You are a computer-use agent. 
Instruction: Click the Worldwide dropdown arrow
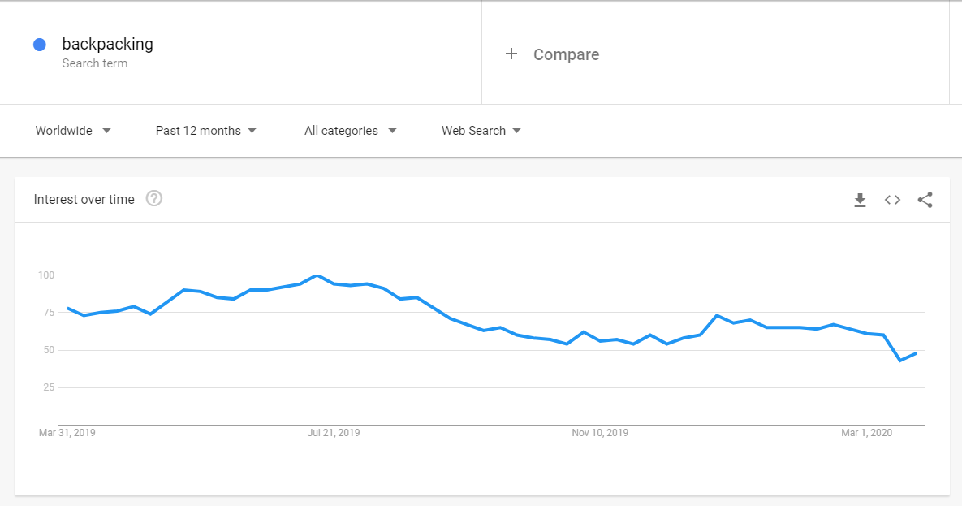point(108,130)
